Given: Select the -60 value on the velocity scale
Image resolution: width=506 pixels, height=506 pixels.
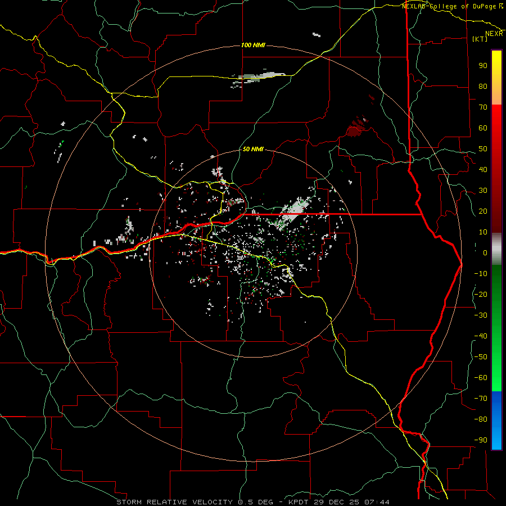Looking at the screenshot, I should [481, 378].
